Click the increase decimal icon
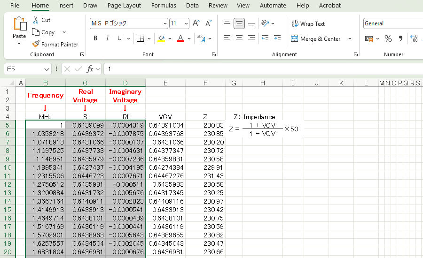Screen dimensions: 423x258 [414, 38]
